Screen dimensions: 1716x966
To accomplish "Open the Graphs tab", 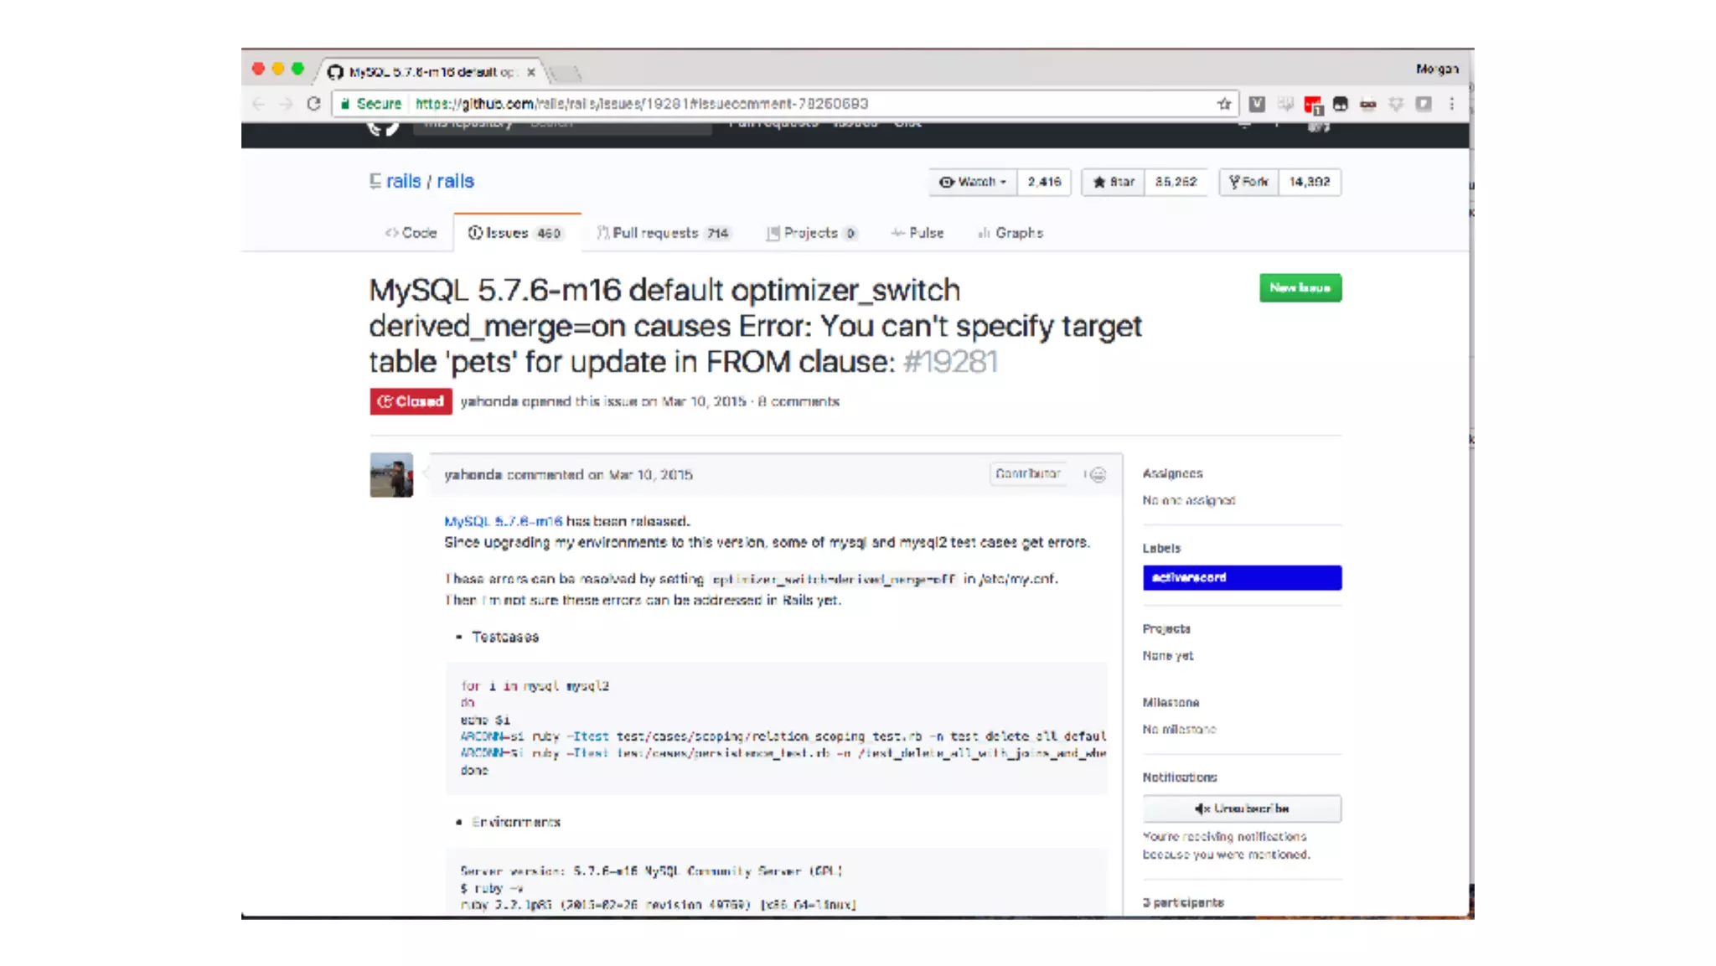I will [1010, 233].
